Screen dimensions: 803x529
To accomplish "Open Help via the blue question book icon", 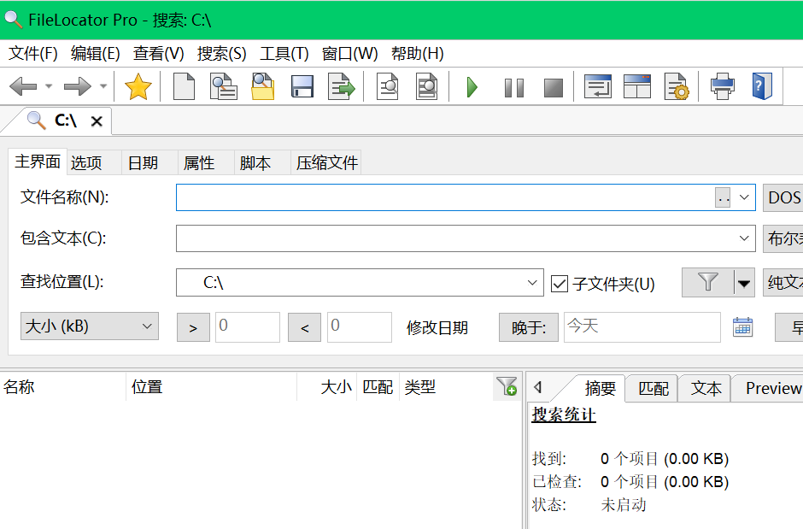I will click(761, 87).
